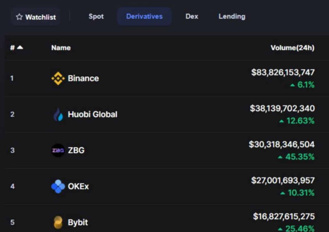Click the Bybit gold logo icon
Image resolution: width=329 pixels, height=232 pixels.
(58, 222)
